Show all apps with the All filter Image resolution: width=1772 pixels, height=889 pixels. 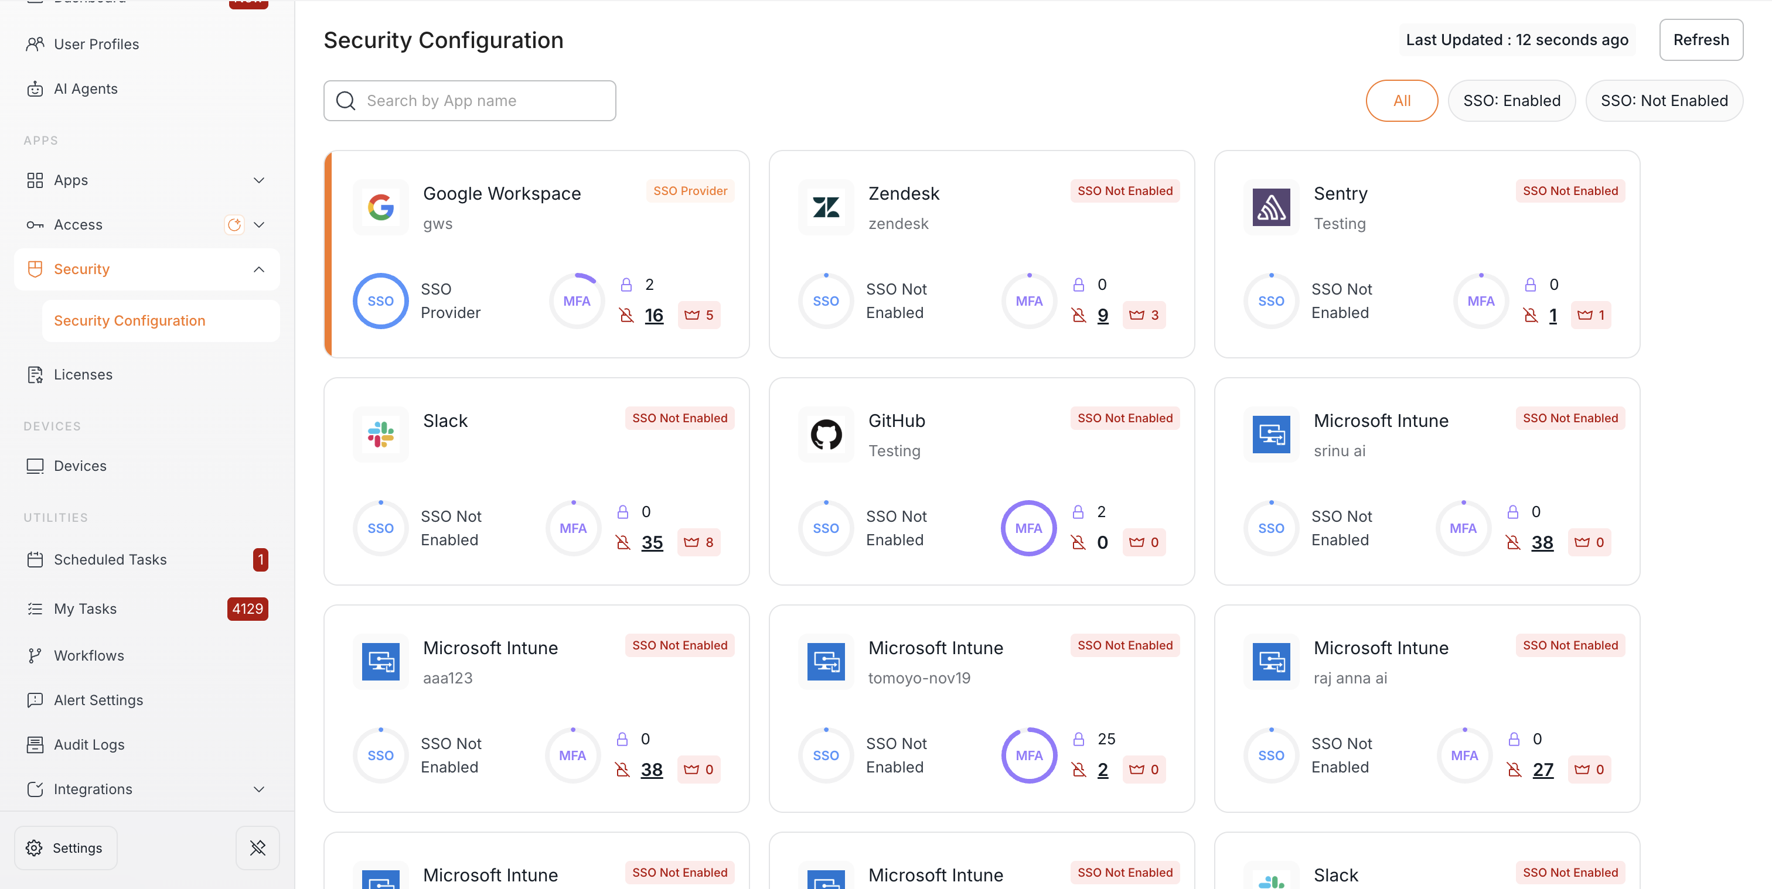pyautogui.click(x=1401, y=101)
